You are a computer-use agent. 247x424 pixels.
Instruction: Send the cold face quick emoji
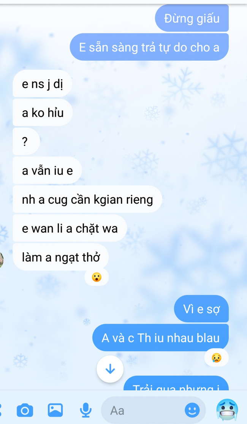(x=227, y=410)
